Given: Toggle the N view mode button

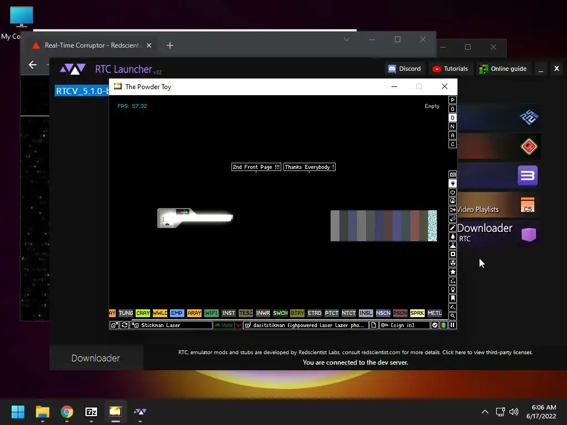Looking at the screenshot, I should 452,127.
